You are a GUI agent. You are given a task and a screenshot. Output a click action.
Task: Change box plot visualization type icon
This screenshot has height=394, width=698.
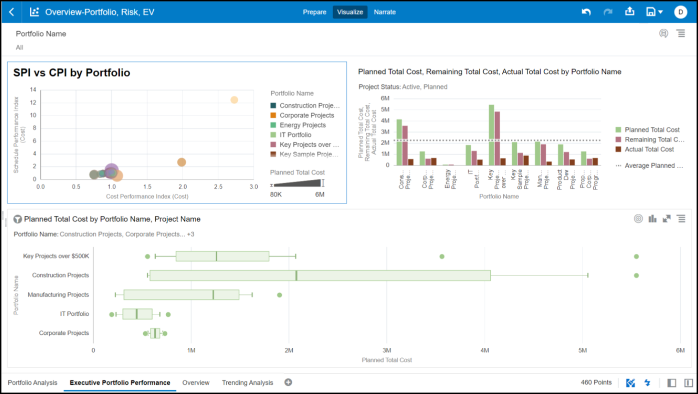[x=652, y=219]
